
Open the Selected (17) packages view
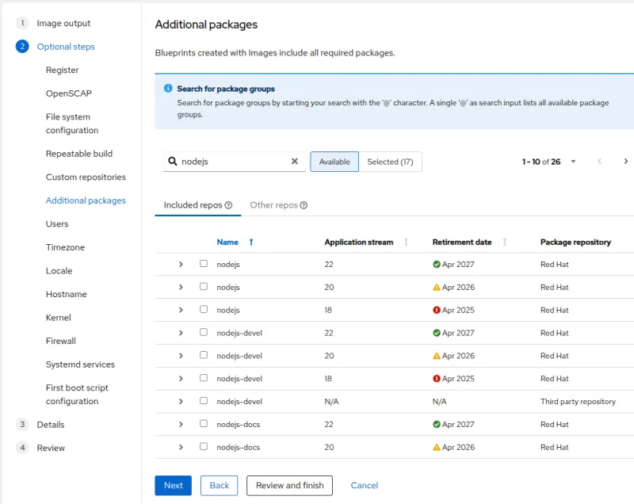391,161
